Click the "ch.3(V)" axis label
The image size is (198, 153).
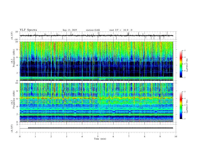pos(12,128)
